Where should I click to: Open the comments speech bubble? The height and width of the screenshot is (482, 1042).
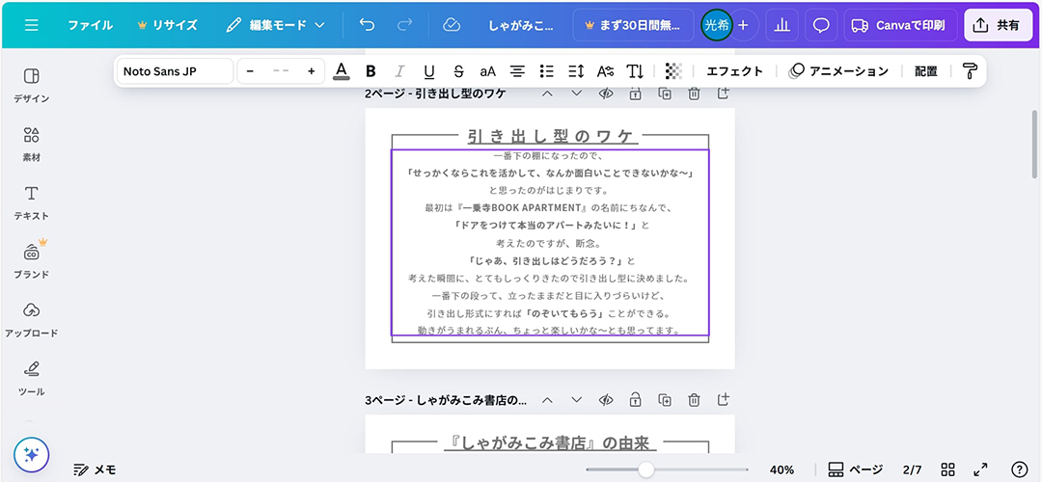click(821, 25)
